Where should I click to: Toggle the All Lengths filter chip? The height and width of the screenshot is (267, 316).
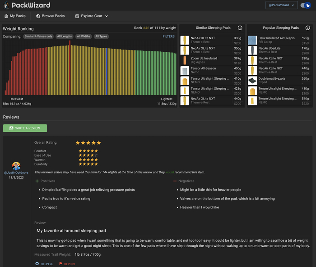tap(64, 36)
